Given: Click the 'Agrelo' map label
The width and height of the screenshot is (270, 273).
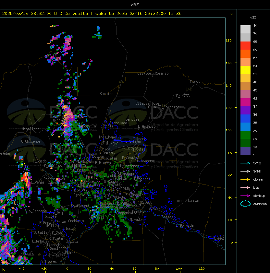Looking at the screenshot, I should [x=79, y=195].
